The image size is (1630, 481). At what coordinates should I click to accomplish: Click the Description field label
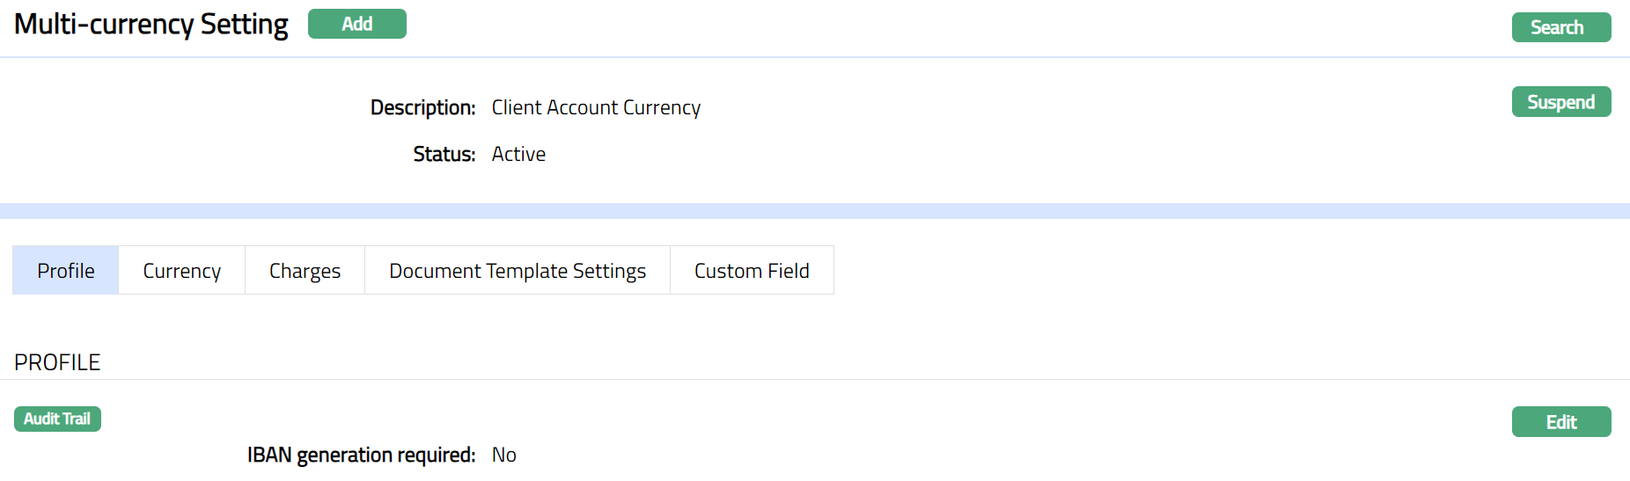pos(422,107)
